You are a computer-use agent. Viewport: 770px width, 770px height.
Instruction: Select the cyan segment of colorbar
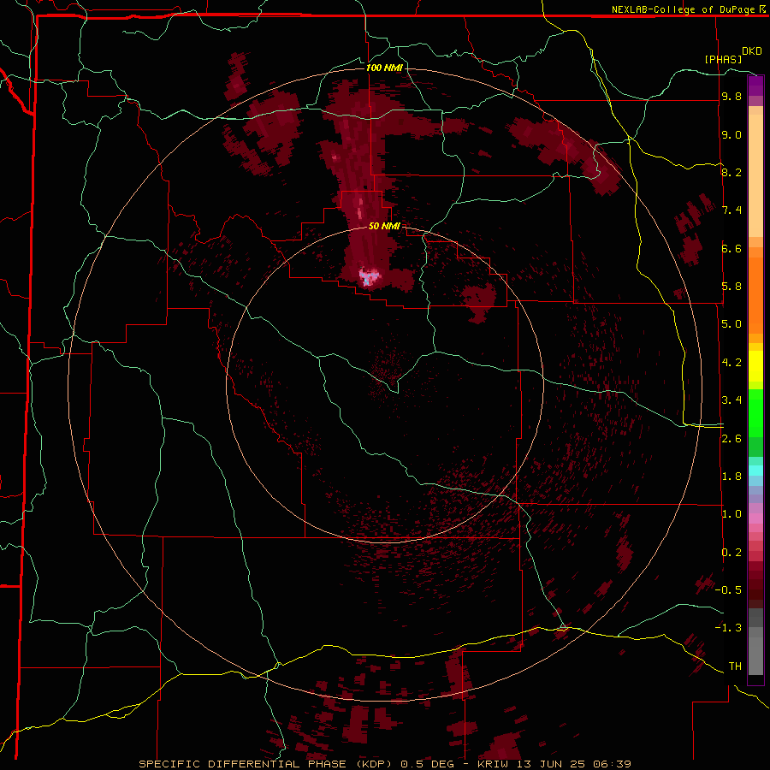[755, 471]
